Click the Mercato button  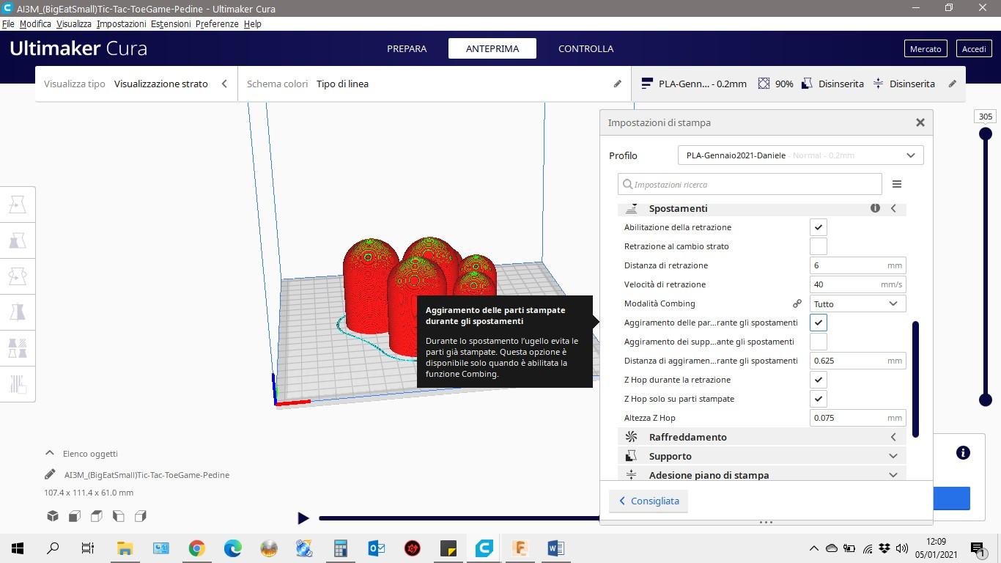click(x=926, y=48)
